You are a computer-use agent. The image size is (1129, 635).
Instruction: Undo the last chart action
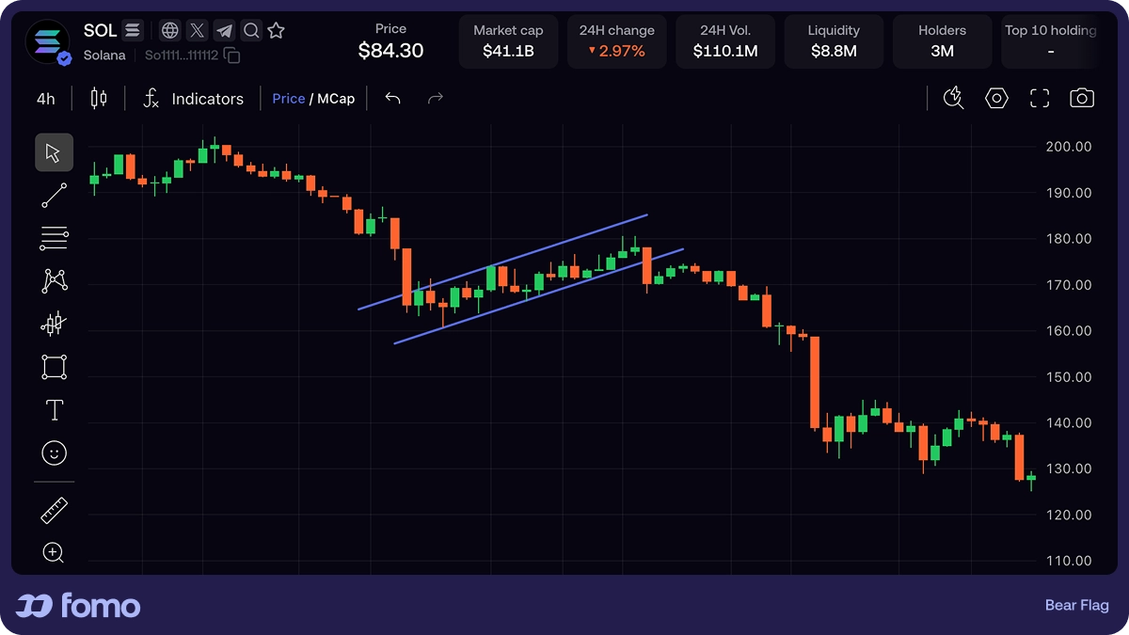pos(393,98)
